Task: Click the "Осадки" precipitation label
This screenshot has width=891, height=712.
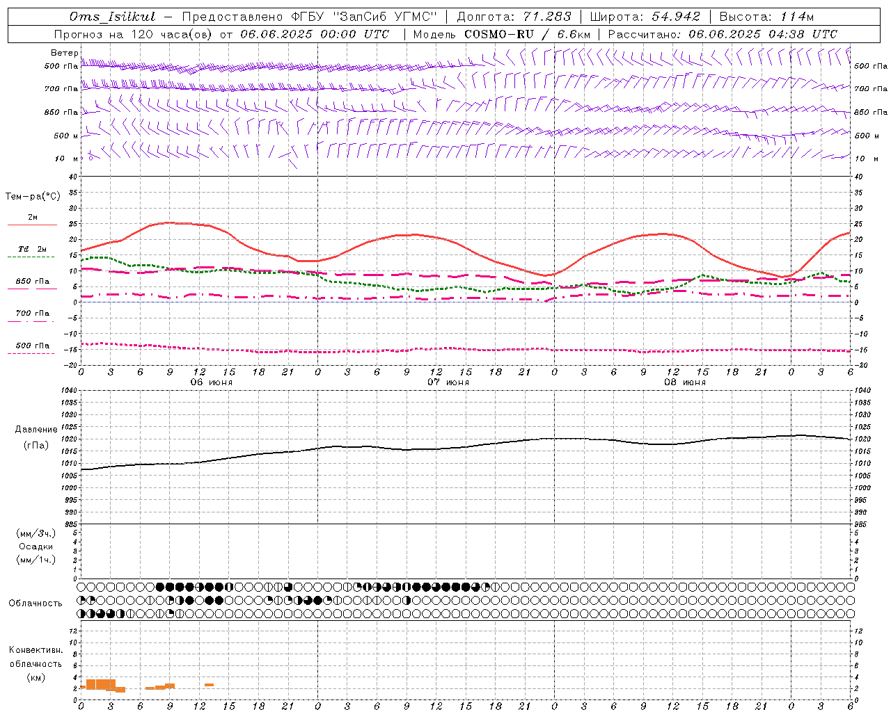Action: click(x=36, y=547)
